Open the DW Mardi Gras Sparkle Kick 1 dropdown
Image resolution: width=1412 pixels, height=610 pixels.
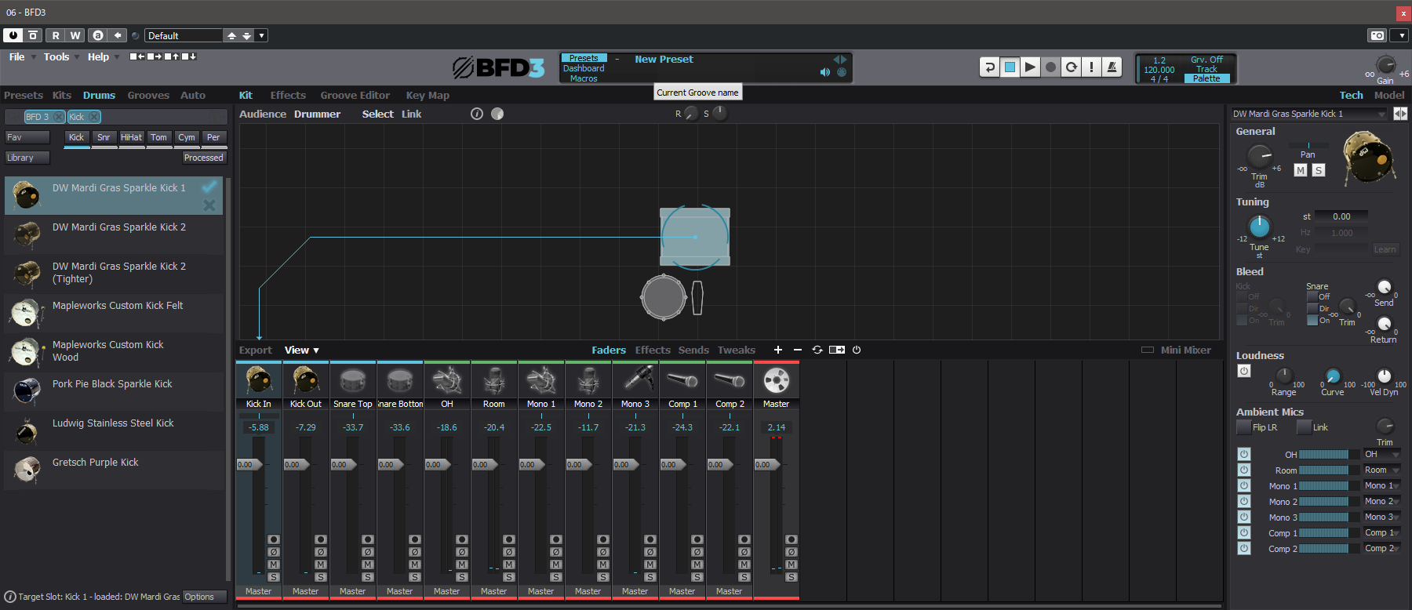pyautogui.click(x=1309, y=114)
